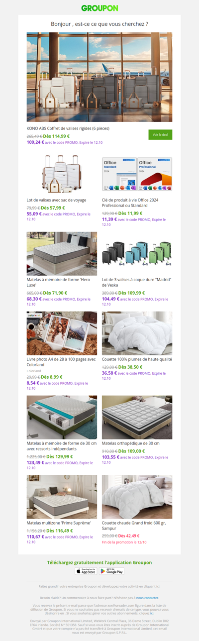
Task: Open the App Store download badge
Action: pyautogui.click(x=86, y=571)
